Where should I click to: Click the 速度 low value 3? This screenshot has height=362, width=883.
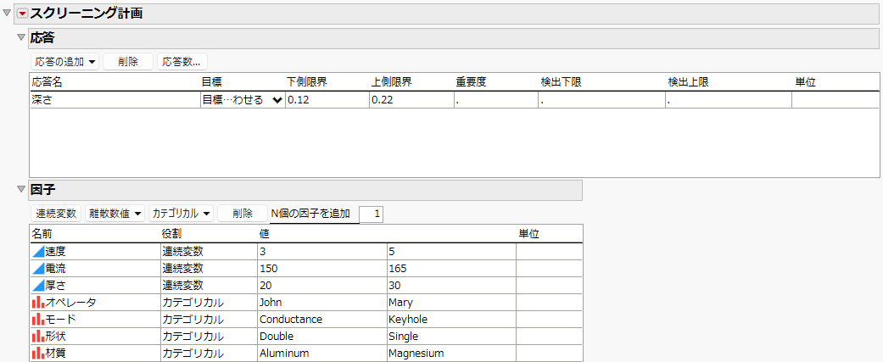tap(321, 251)
